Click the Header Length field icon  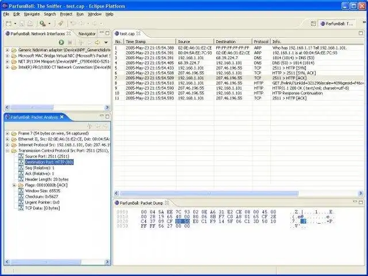pyautogui.click(x=21, y=179)
